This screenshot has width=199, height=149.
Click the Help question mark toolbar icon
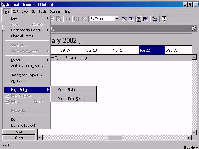[164, 19]
